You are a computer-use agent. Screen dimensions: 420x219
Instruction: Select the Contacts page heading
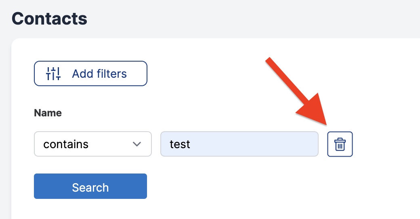coord(49,19)
